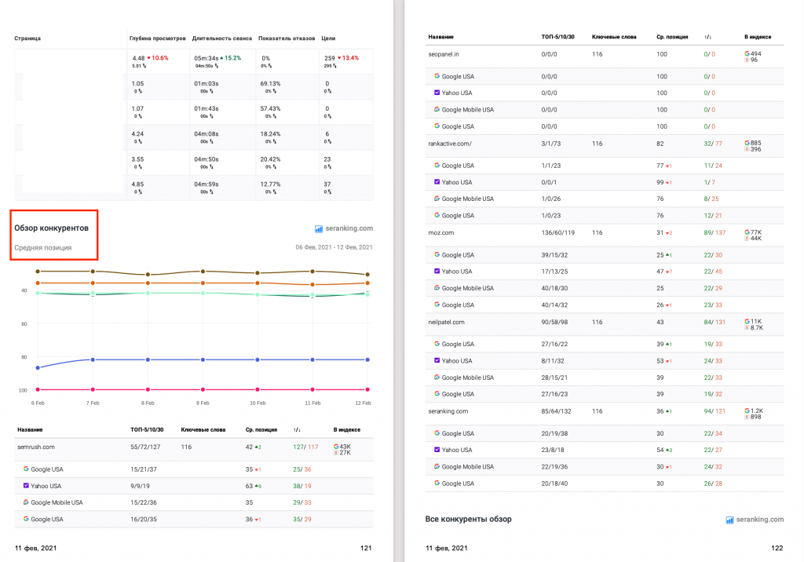
Task: Click seranking.com logo beside Обзор конкурентов heading
Action: tap(344, 228)
